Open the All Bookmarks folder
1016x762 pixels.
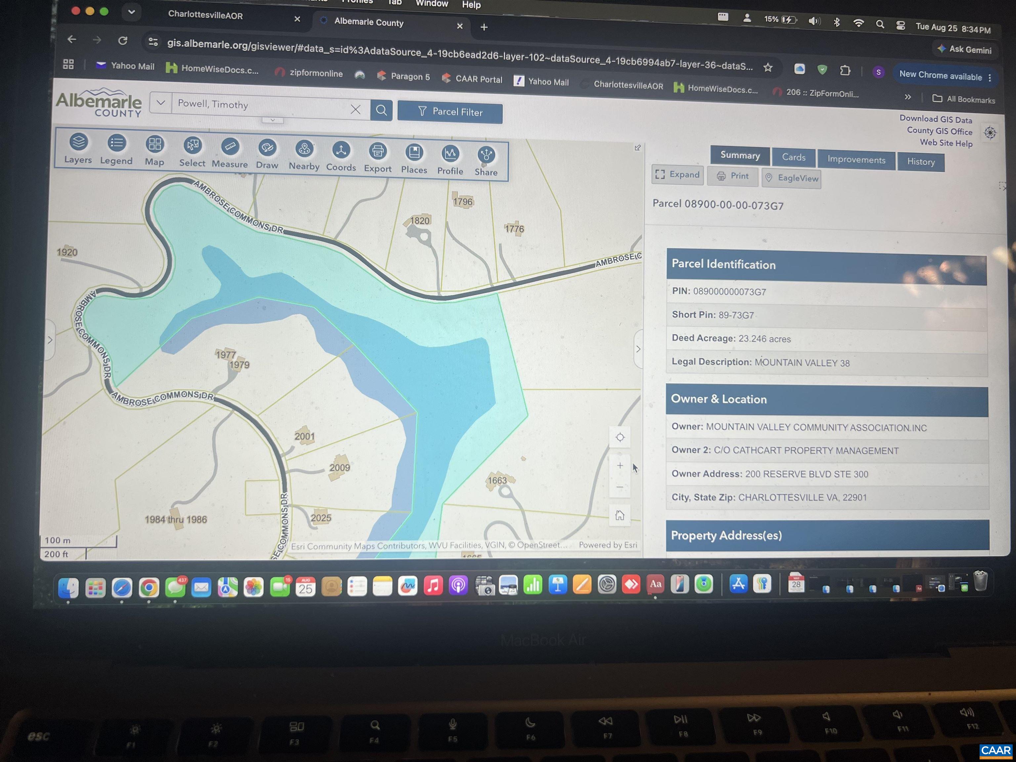(x=964, y=99)
